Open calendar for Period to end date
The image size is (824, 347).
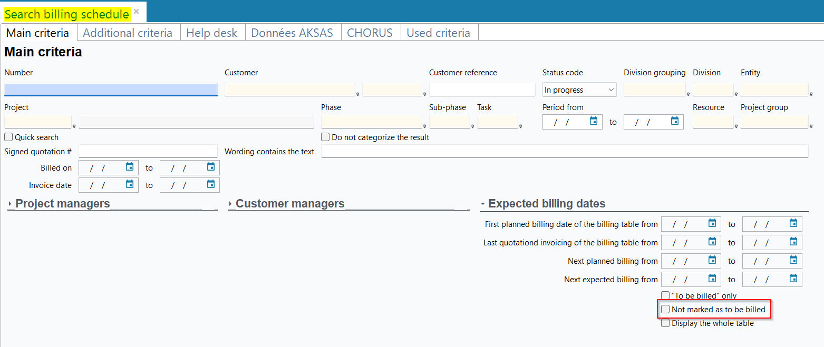675,121
